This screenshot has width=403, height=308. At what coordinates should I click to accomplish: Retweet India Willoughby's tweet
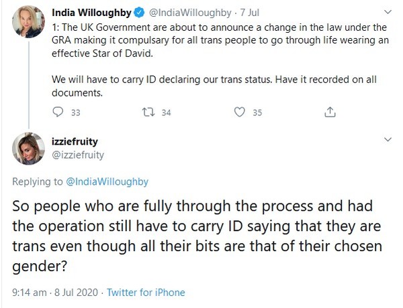pyautogui.click(x=148, y=112)
